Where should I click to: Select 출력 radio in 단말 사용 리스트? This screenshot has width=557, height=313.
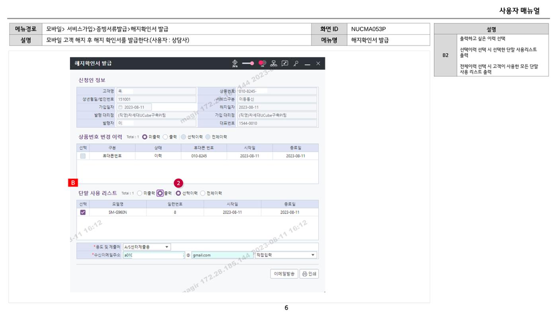click(160, 193)
